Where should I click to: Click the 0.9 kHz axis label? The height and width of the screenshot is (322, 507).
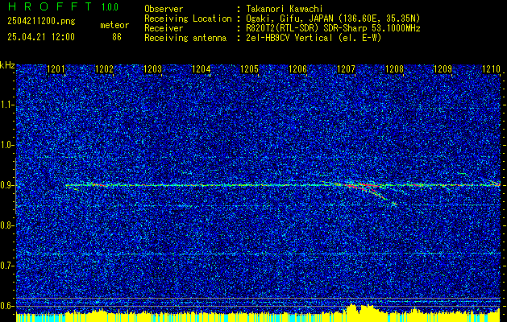point(7,185)
